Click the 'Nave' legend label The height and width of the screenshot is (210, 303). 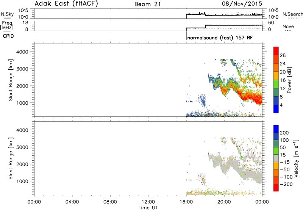point(288,27)
